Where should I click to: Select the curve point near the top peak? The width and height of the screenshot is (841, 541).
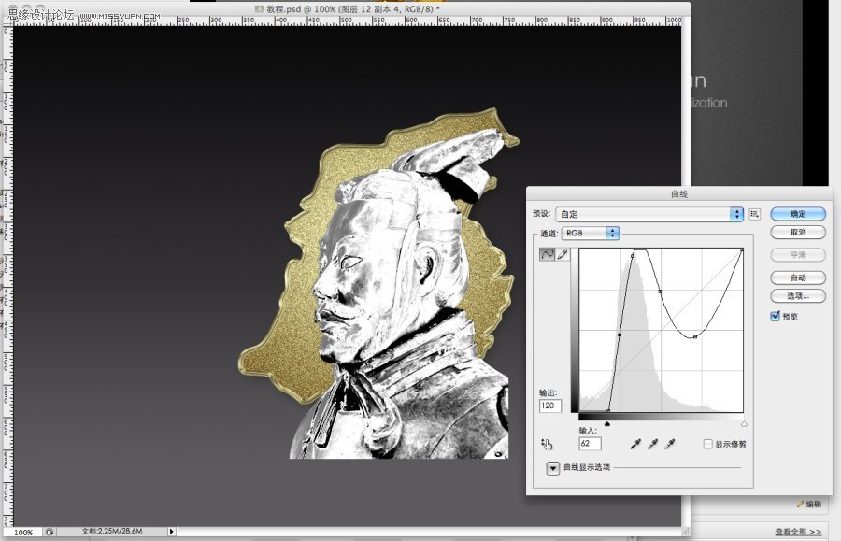tap(633, 256)
